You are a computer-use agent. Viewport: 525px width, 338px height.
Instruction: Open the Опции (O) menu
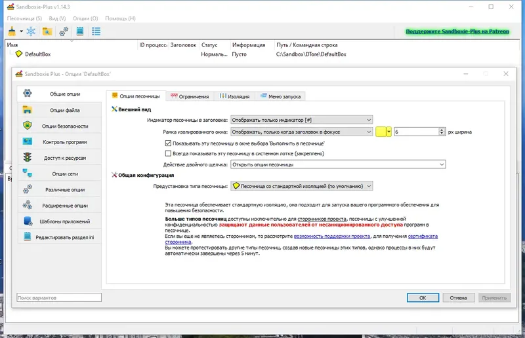coord(85,18)
